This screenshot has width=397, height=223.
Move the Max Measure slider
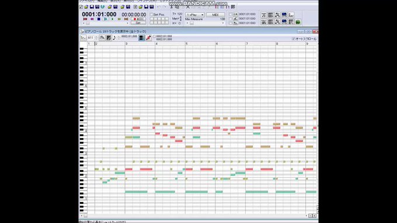click(191, 23)
